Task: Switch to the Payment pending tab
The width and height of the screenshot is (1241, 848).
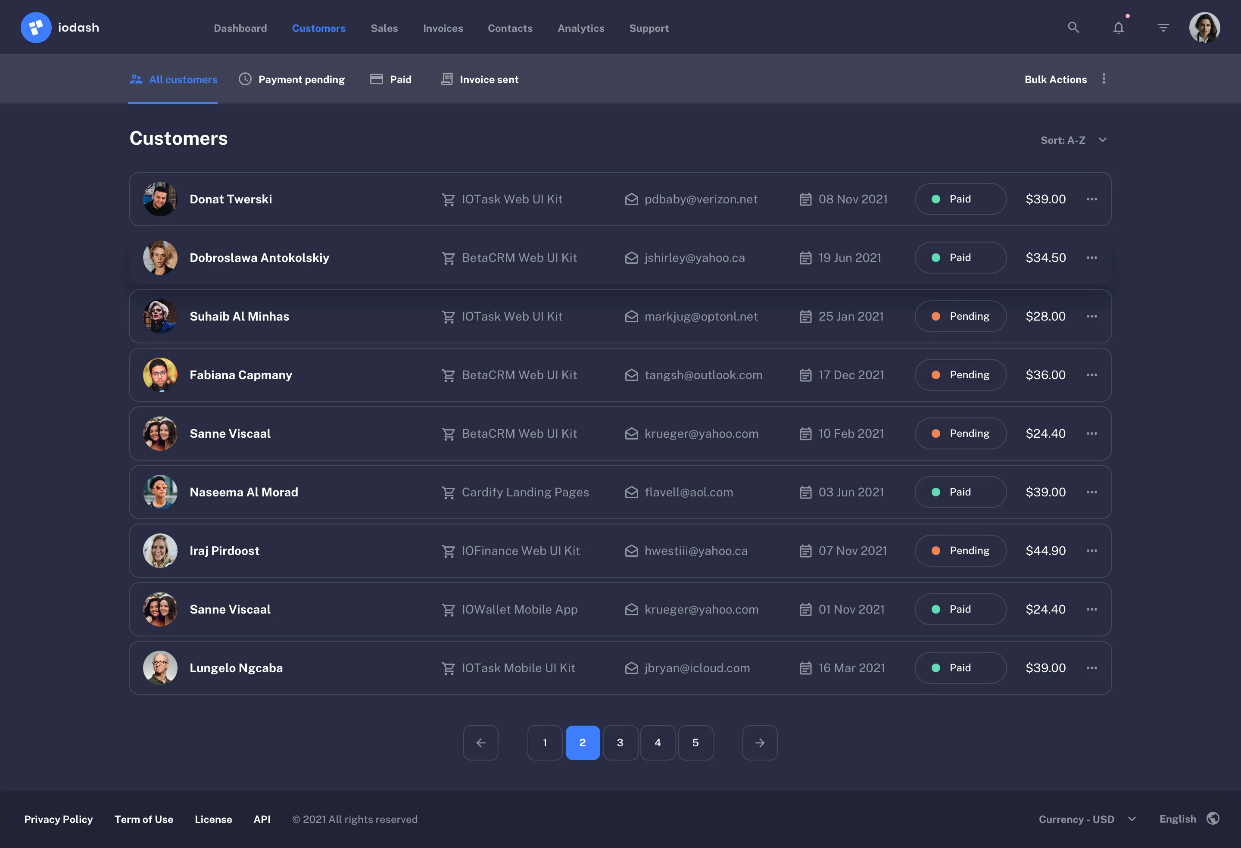Action: [293, 79]
